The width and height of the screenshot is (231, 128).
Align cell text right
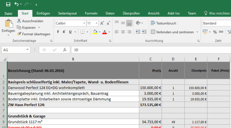click(129, 32)
